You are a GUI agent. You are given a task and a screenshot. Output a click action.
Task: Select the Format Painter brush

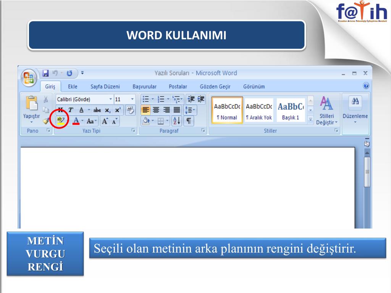tap(46, 121)
